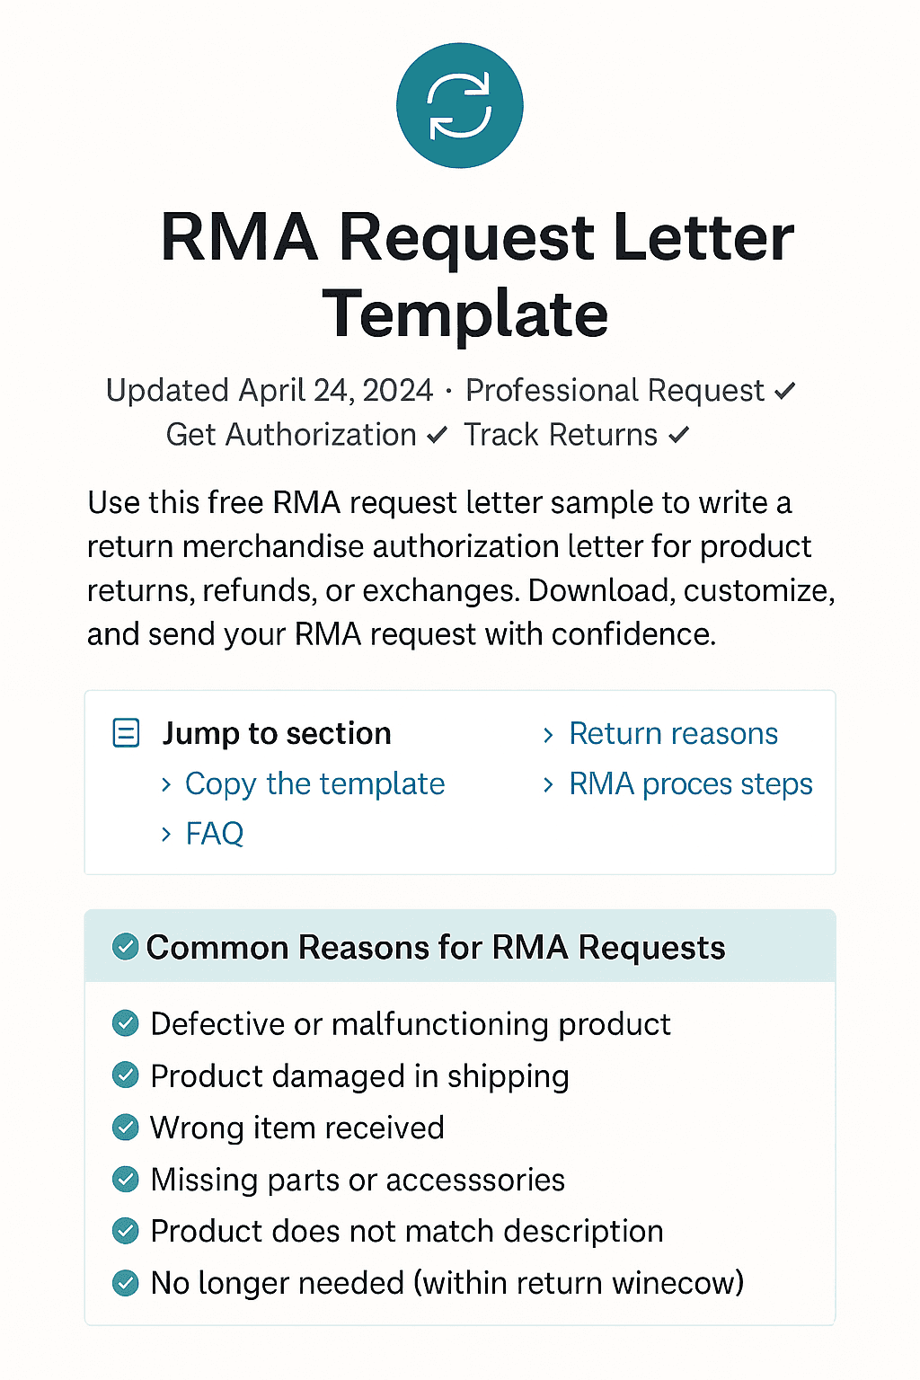Click the checkmark beside Professional Request

point(785,390)
